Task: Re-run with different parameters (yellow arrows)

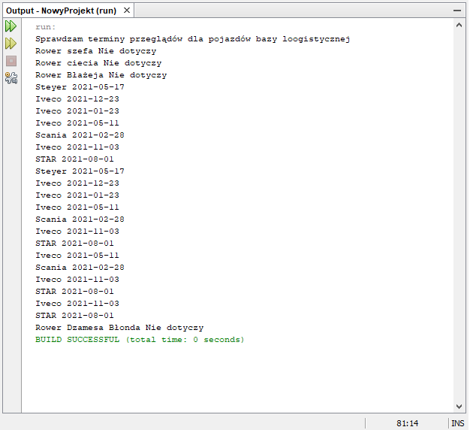Action: pos(11,44)
